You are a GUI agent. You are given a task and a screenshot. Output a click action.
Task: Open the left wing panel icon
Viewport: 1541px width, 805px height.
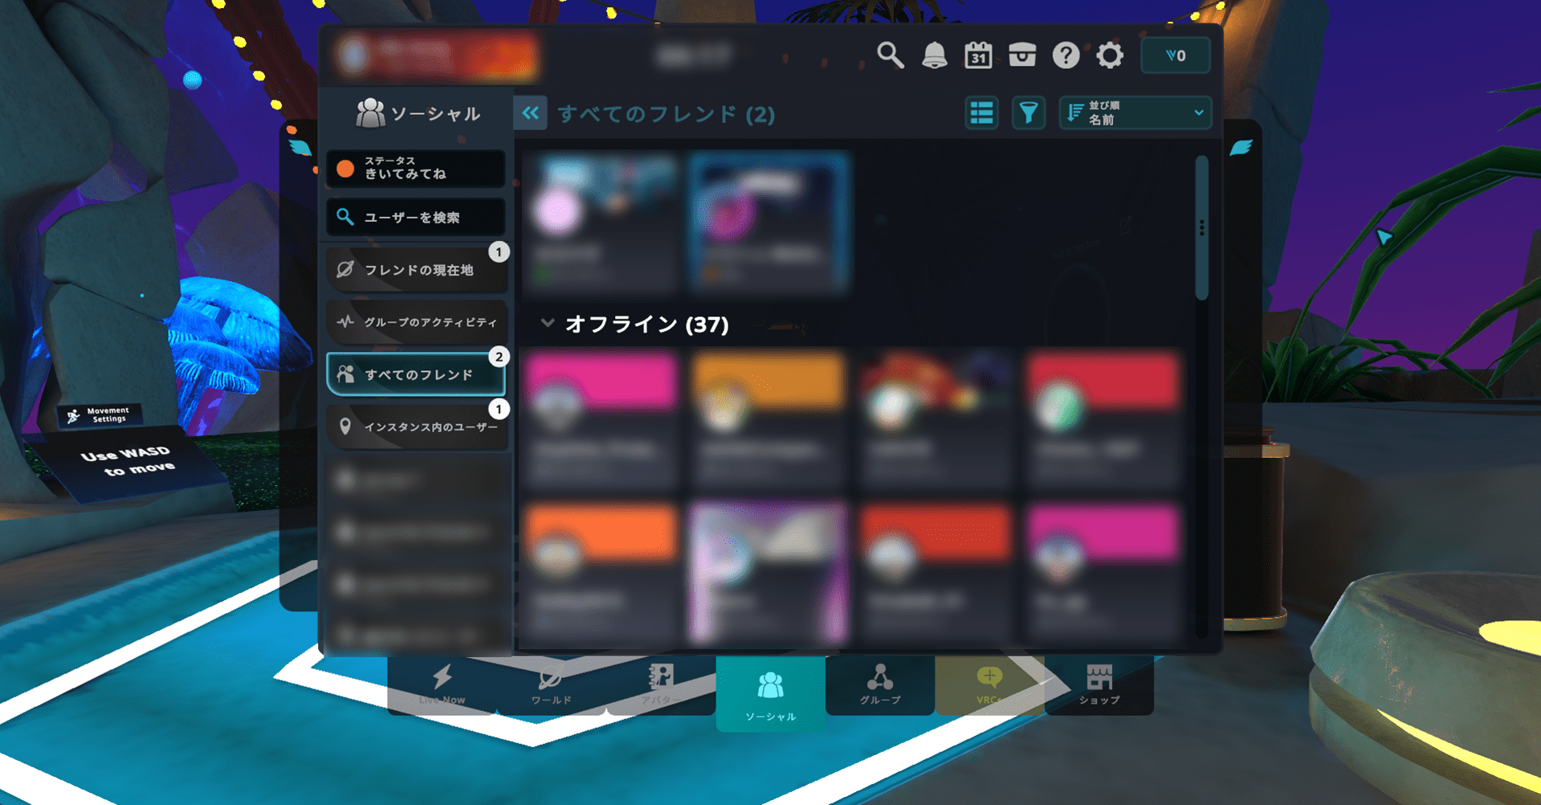click(299, 147)
